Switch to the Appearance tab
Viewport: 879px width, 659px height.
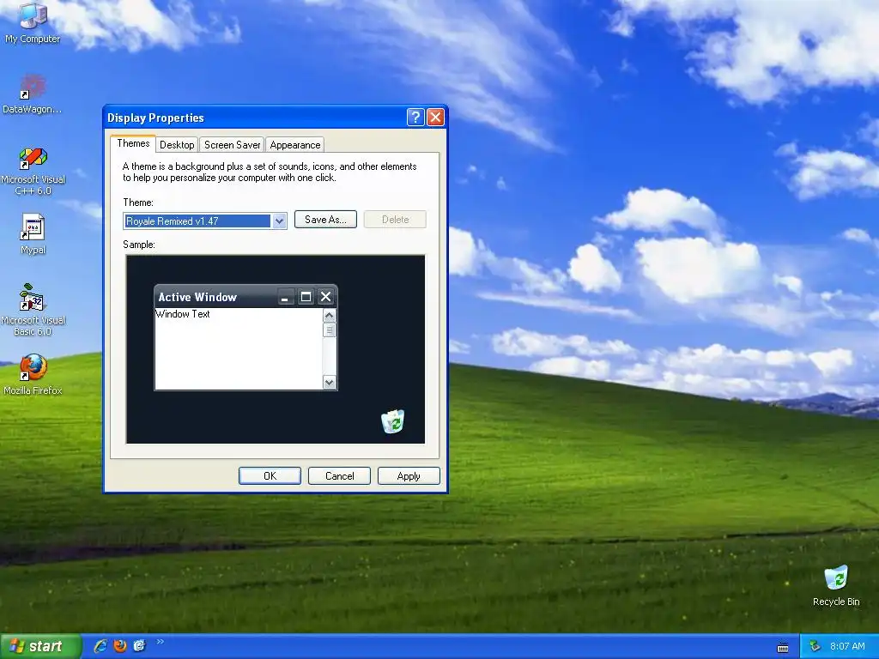click(295, 144)
